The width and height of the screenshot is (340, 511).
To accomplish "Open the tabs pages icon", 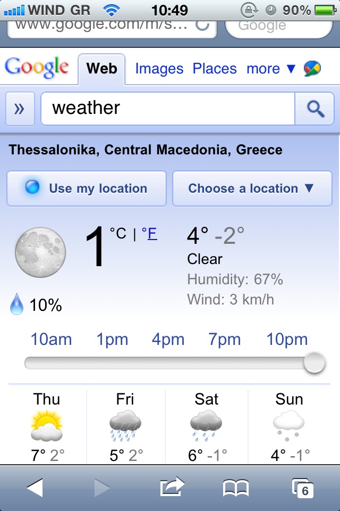I will [303, 488].
